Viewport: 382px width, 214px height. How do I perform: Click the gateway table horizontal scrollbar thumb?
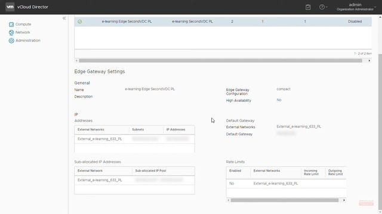(x=220, y=61)
